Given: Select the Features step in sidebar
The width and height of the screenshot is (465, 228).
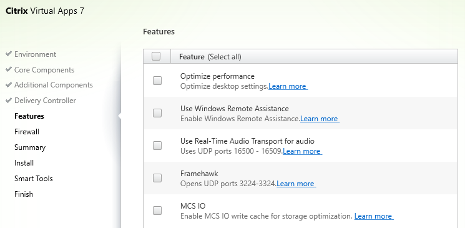Looking at the screenshot, I should (29, 116).
